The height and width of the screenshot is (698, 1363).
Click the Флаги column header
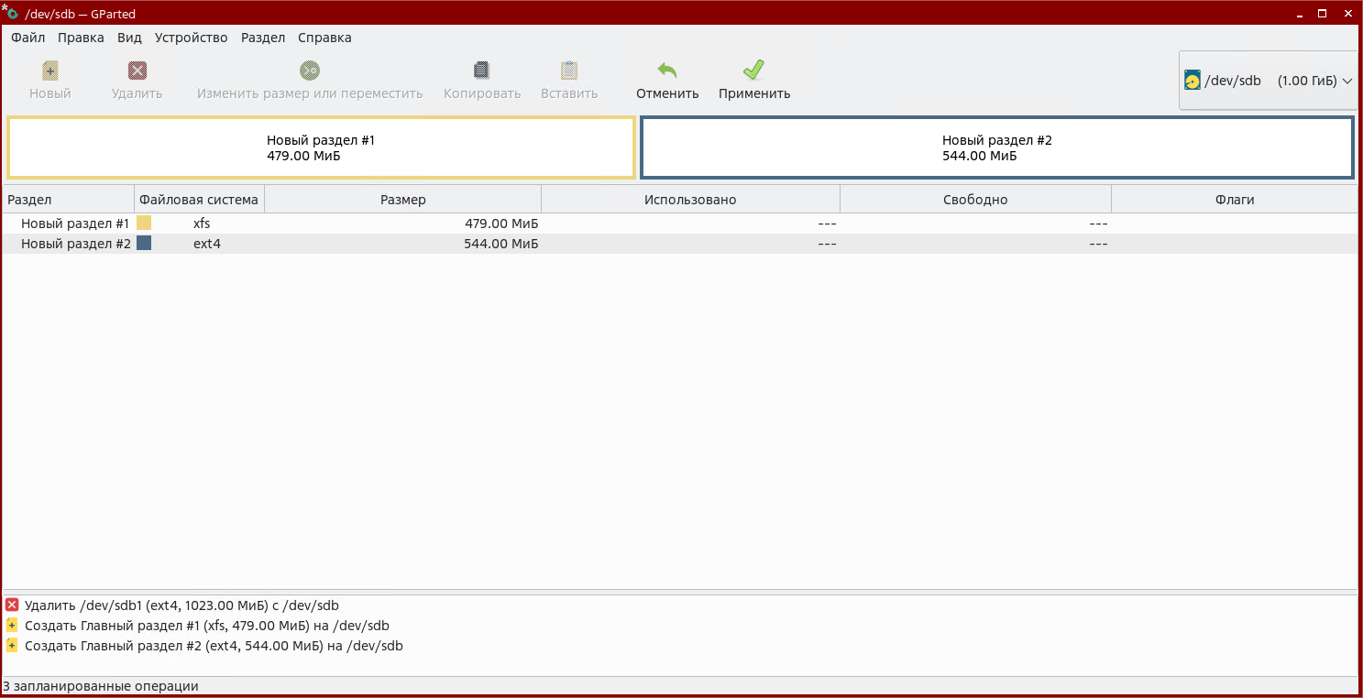1235,199
